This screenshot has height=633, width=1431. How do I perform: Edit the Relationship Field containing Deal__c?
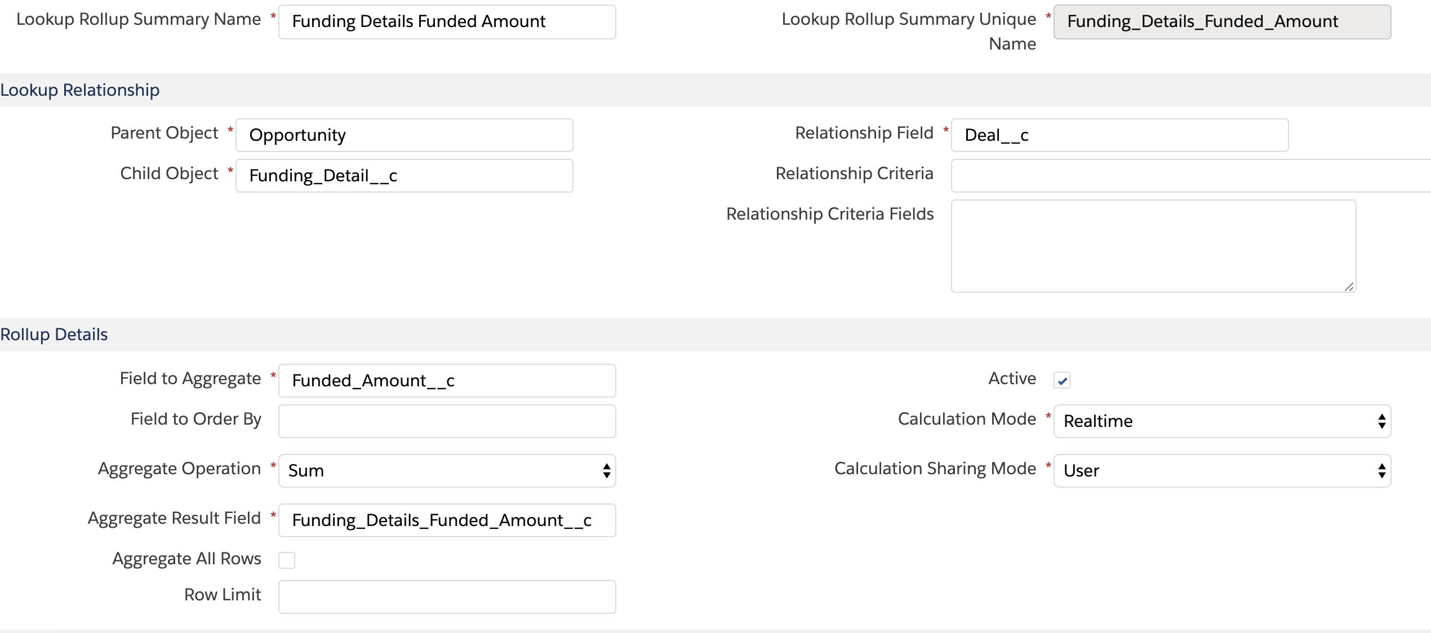(x=1119, y=135)
